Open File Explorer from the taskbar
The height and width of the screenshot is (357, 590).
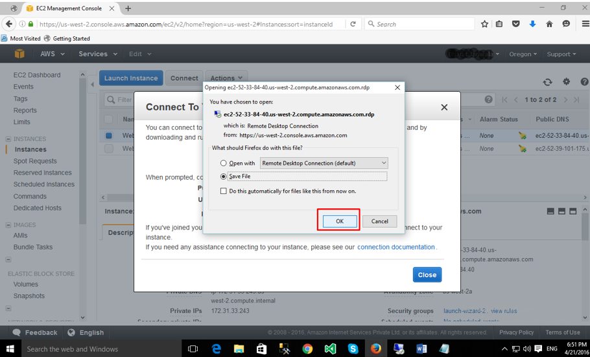239,349
